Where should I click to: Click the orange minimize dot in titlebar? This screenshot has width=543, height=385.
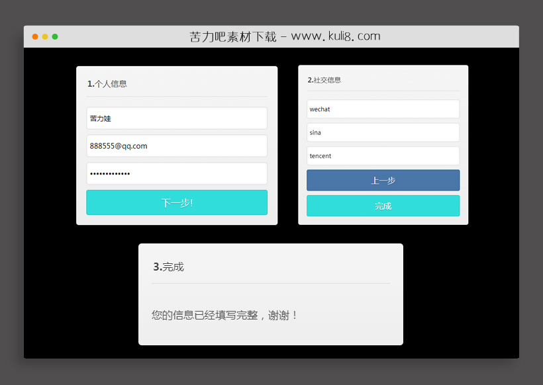click(x=44, y=37)
